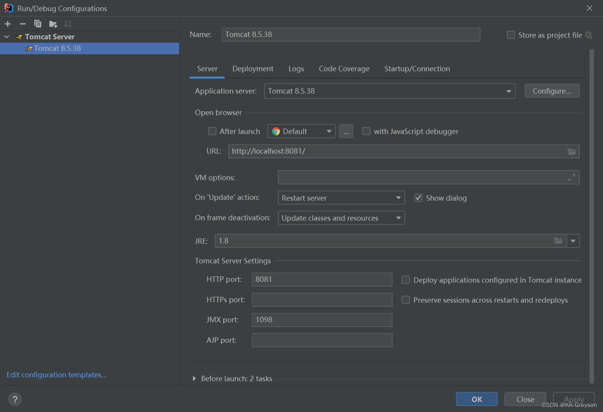Click the HTTP port field
Viewport: 603px width, 412px height.
322,280
